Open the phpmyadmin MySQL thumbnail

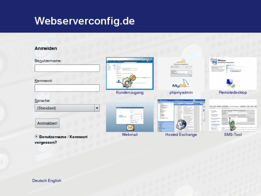(x=181, y=73)
